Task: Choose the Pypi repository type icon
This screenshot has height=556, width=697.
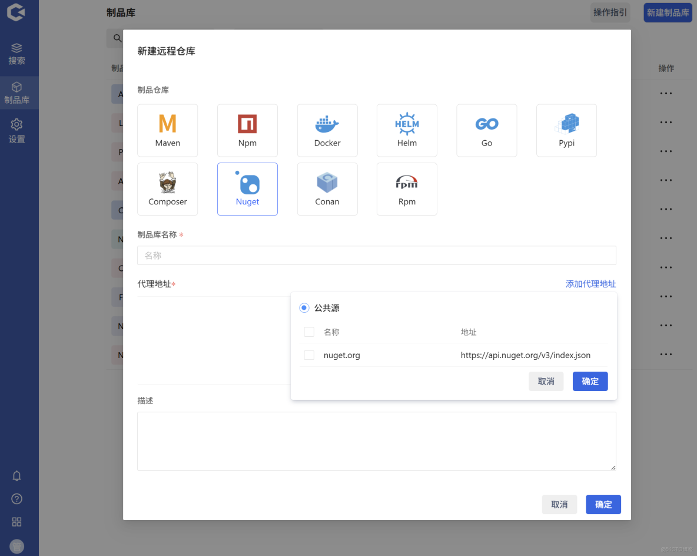Action: (566, 130)
